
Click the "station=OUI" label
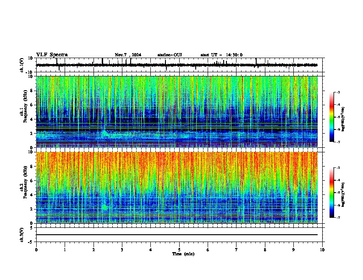click(170, 55)
